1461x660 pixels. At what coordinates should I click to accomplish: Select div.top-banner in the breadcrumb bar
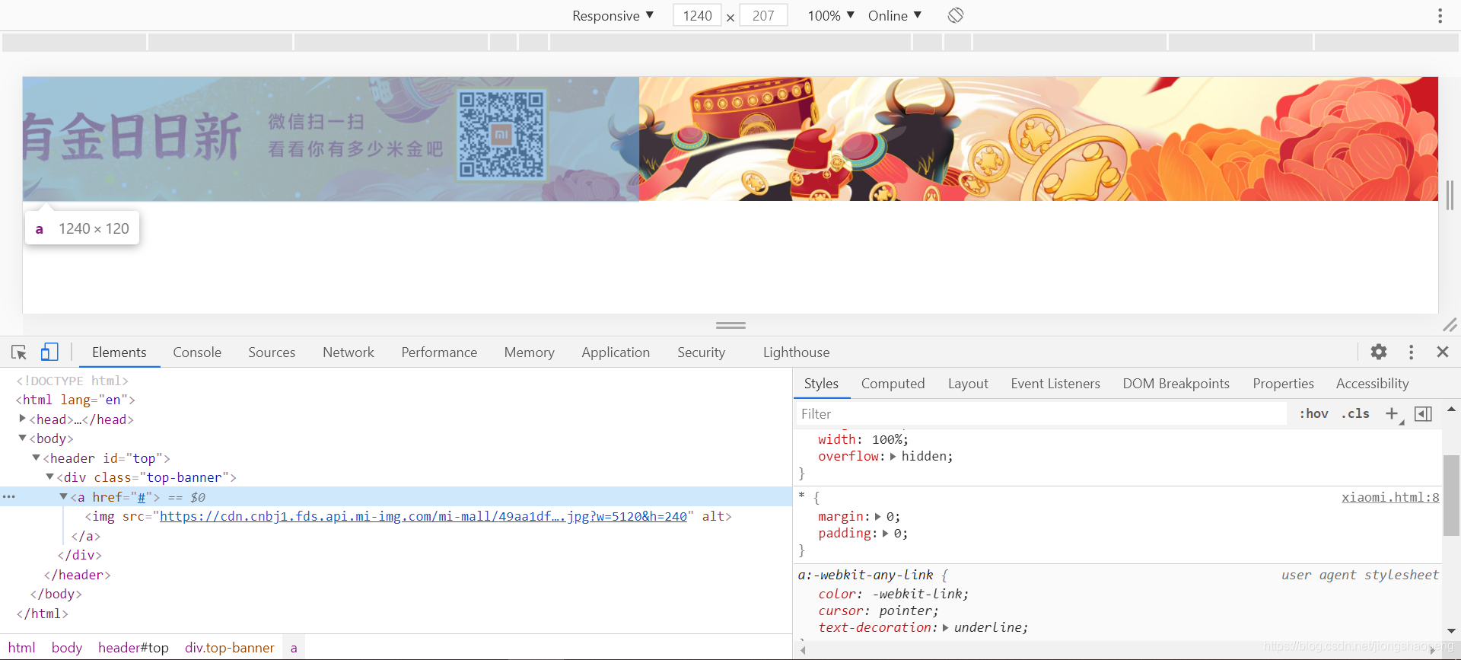(x=230, y=648)
